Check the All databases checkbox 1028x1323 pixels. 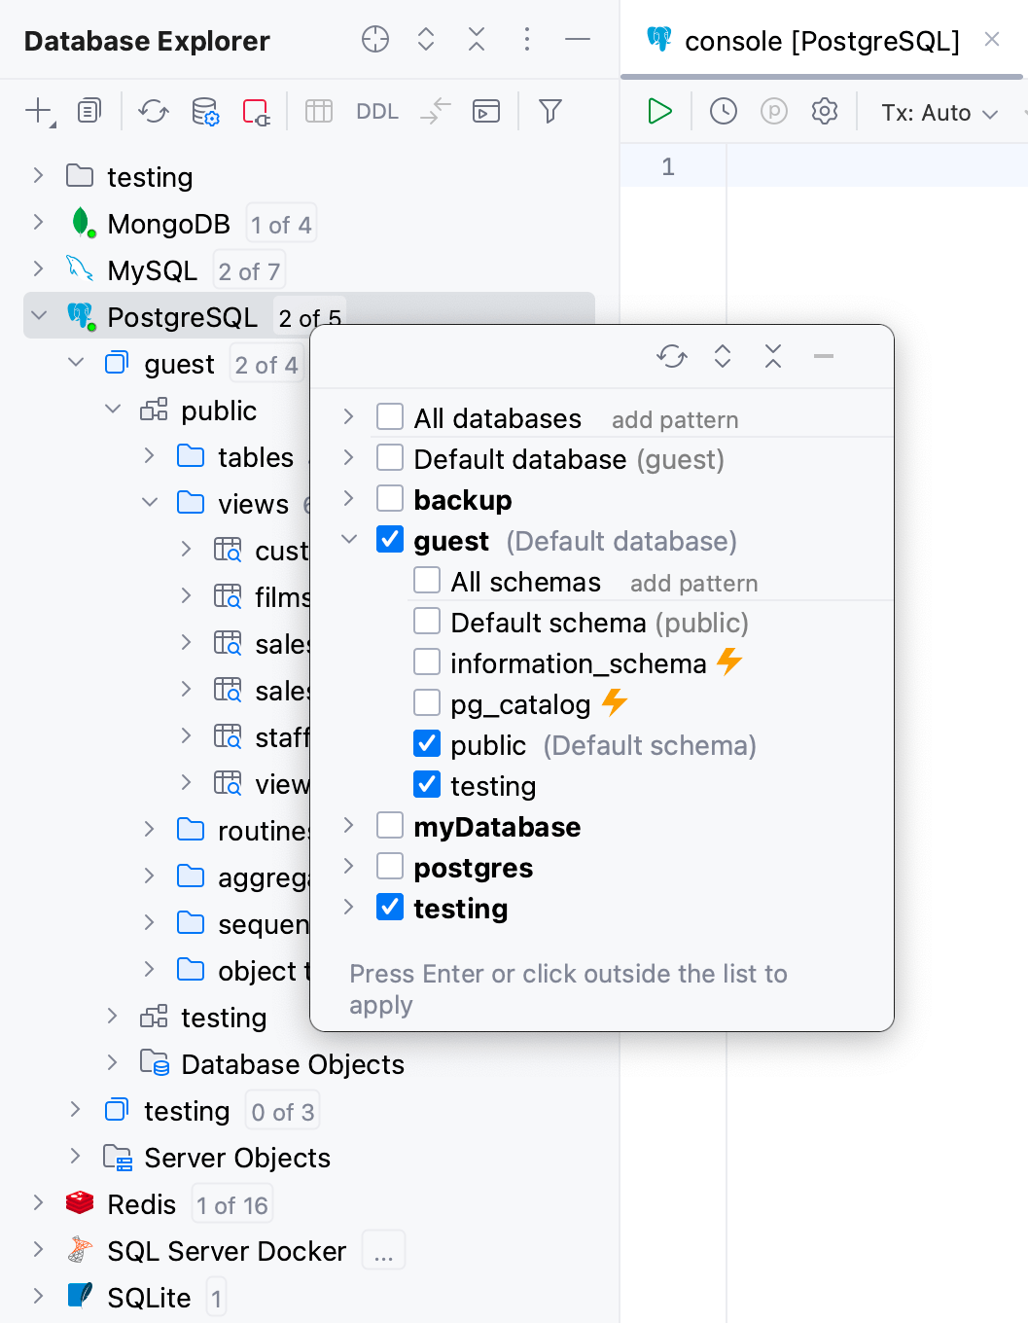tap(390, 416)
